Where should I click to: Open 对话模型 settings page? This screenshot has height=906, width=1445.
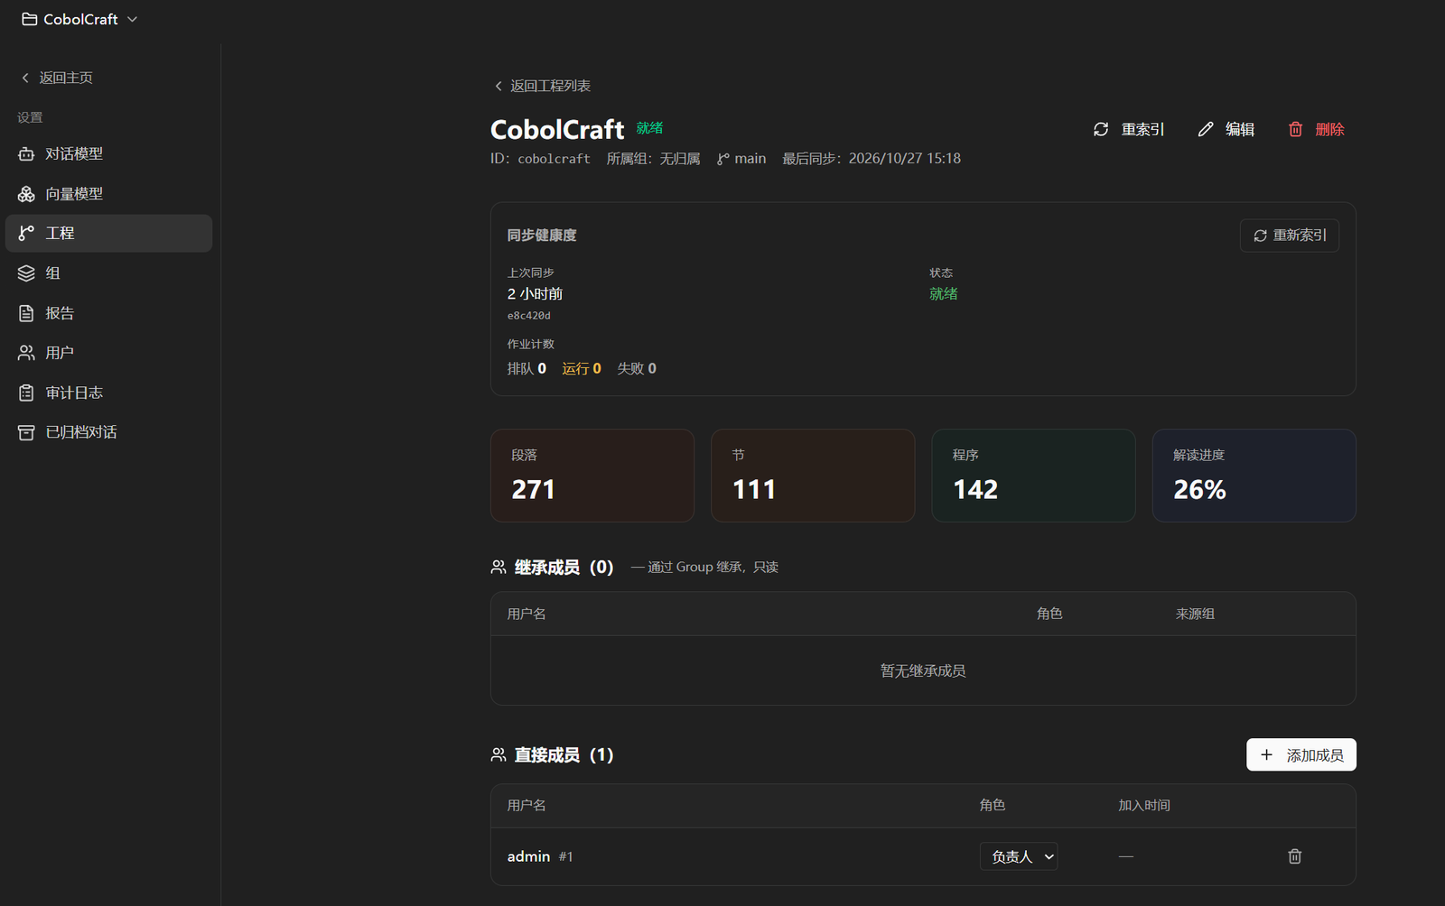108,154
